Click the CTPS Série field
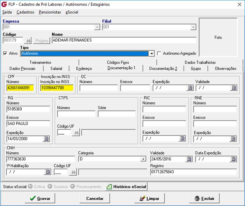245x206 pixels. (117, 114)
